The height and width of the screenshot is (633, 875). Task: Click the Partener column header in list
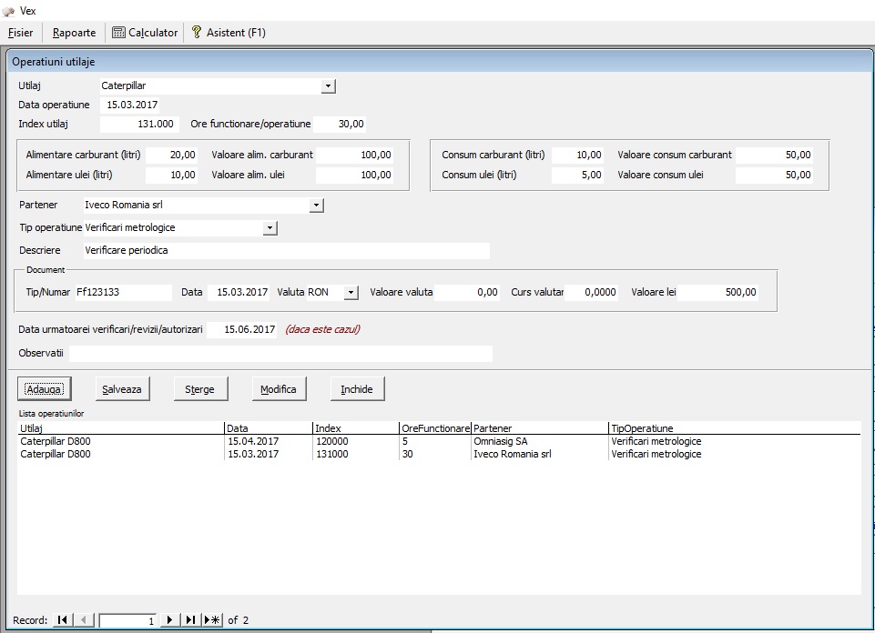coord(540,428)
